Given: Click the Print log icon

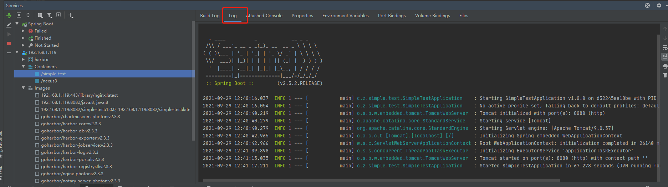Looking at the screenshot, I should (665, 66).
